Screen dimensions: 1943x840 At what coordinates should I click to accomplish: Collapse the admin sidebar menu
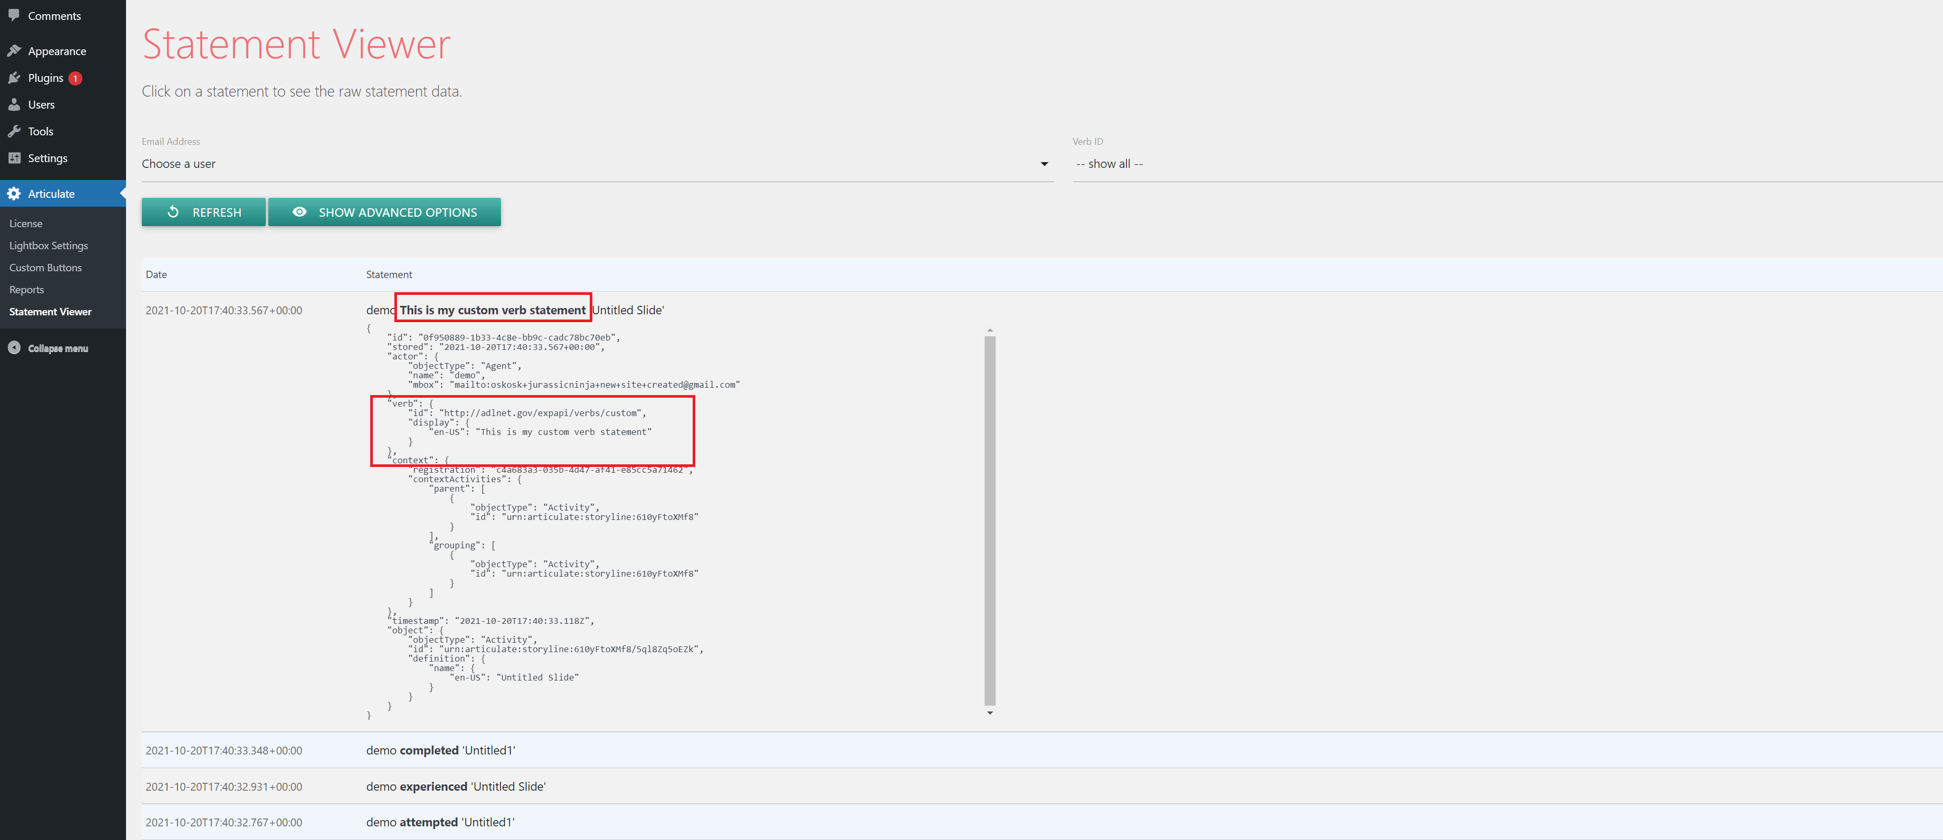pos(57,348)
